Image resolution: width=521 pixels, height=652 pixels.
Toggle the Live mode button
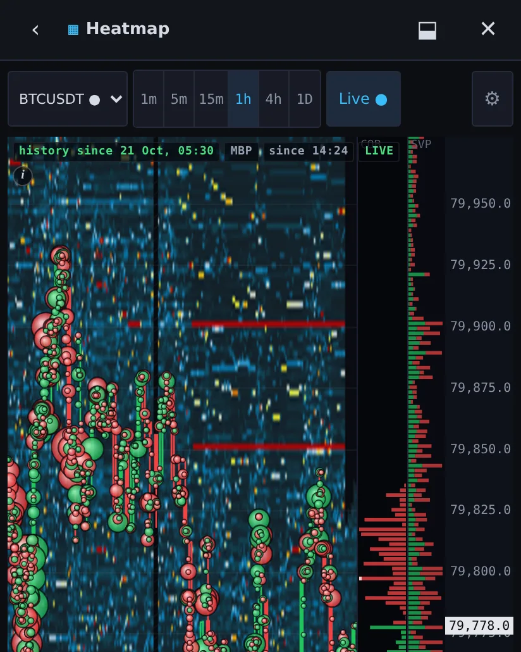(364, 99)
